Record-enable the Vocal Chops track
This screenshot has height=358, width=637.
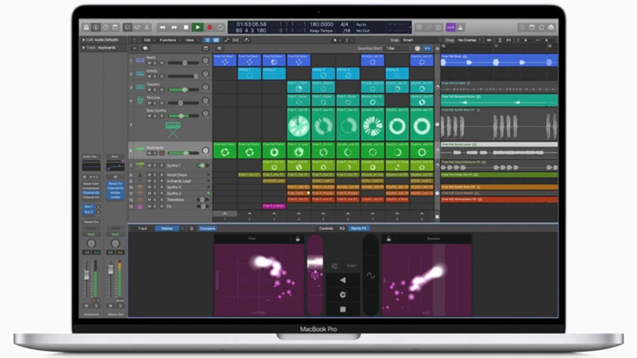tap(161, 175)
